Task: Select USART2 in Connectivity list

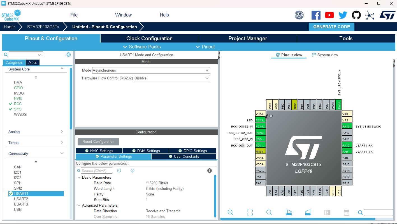Action: 21,199
